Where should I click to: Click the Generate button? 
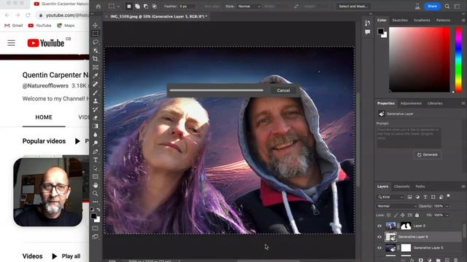428,155
